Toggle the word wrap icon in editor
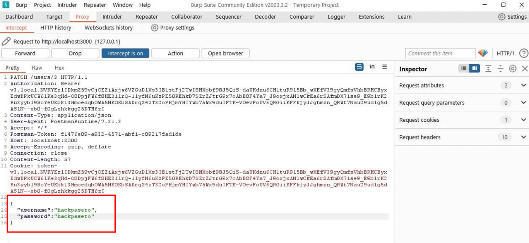The image size is (529, 243). click(359, 67)
